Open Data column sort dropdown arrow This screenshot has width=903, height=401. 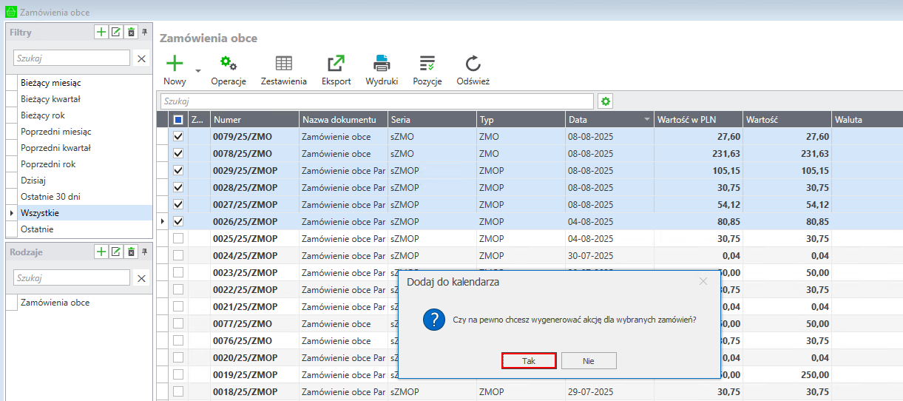point(647,120)
